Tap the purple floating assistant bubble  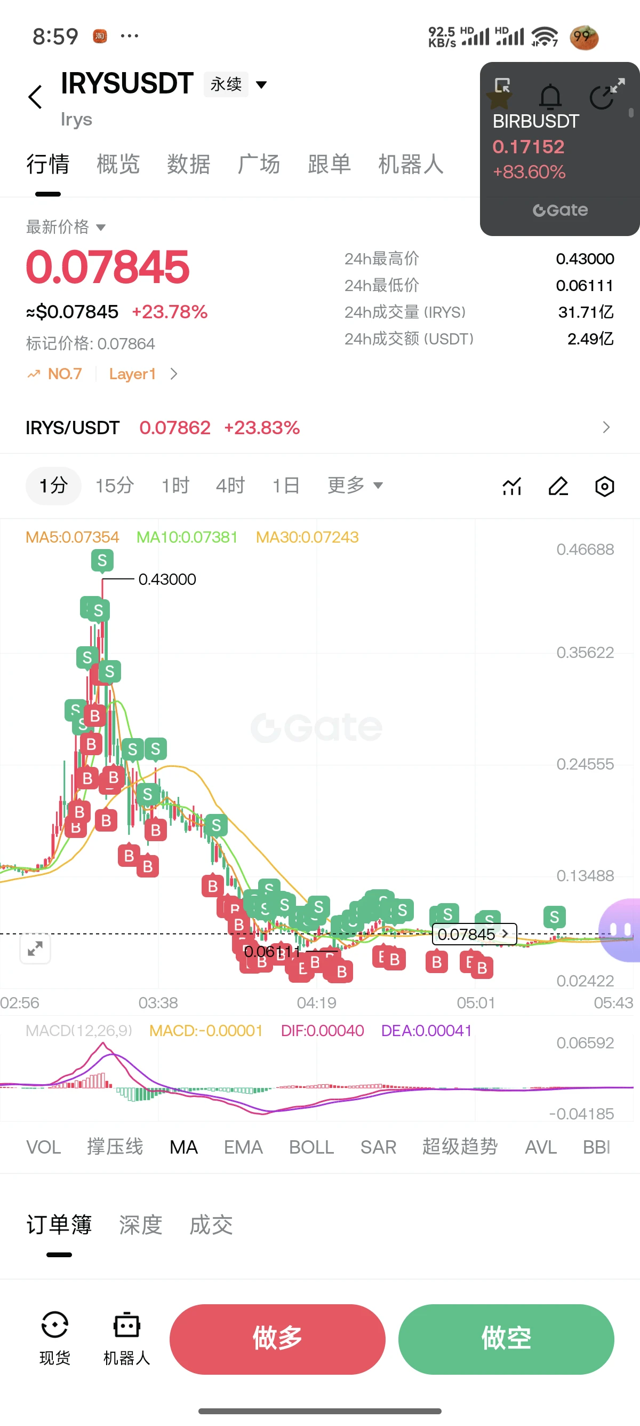tap(620, 929)
